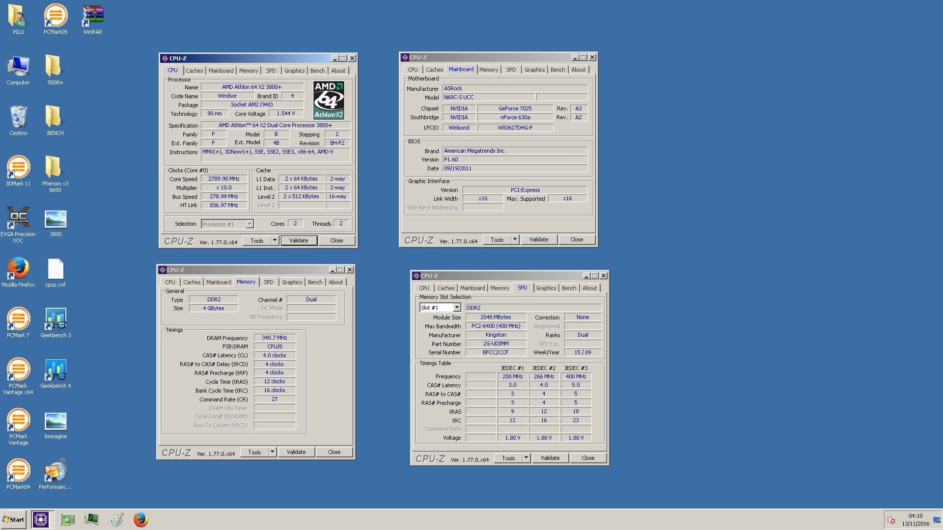Open the PILU folder icon
This screenshot has height=530, width=943.
click(x=18, y=20)
